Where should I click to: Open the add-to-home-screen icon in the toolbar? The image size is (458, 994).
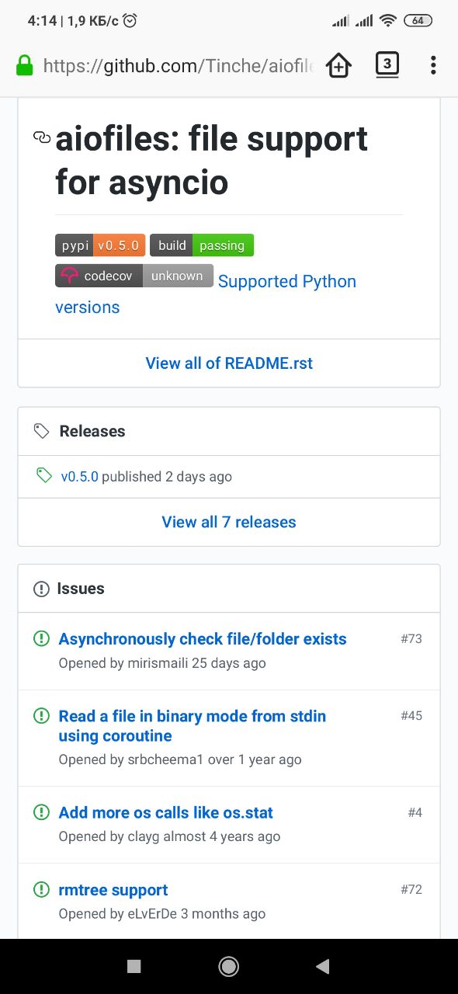(x=338, y=65)
